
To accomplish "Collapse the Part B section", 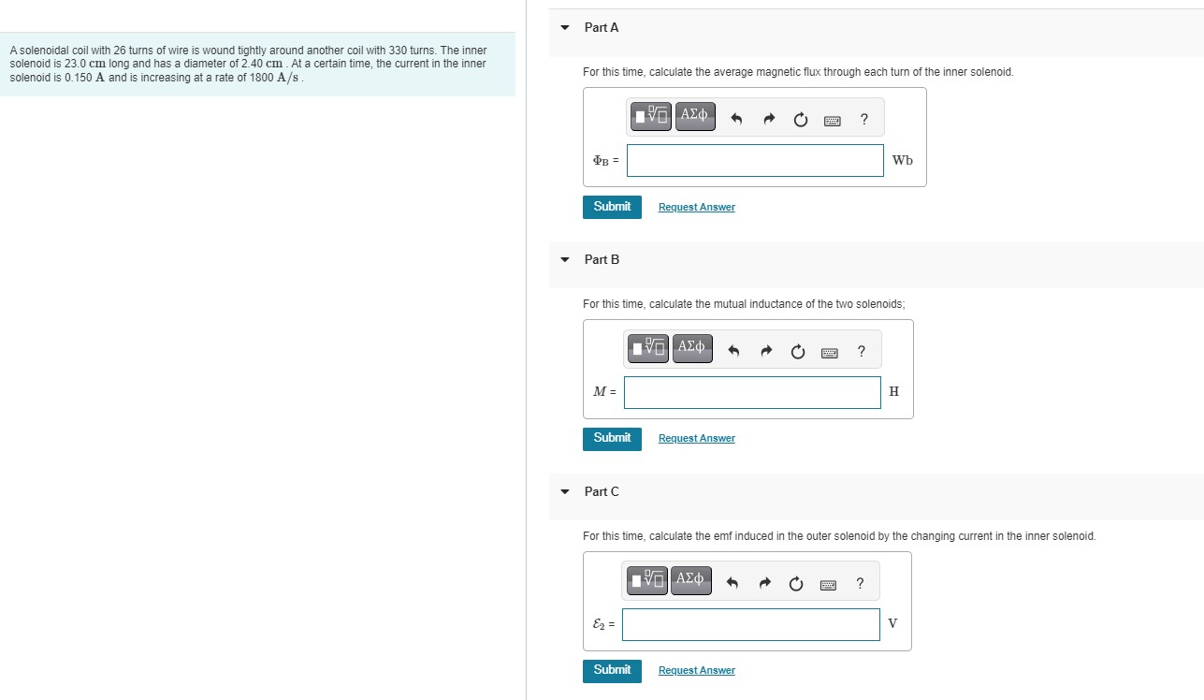I will pos(565,260).
